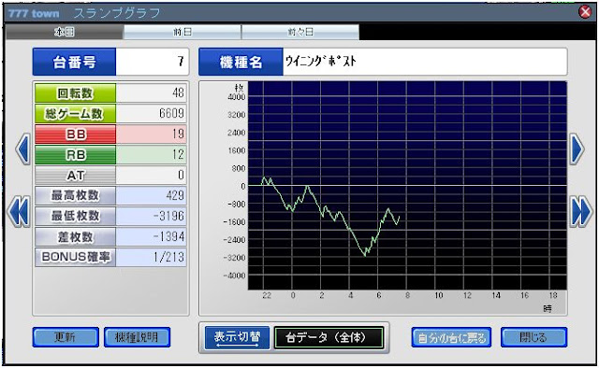The width and height of the screenshot is (599, 368).
Task: Click the -4000 y-axis label
Action: pos(235,276)
